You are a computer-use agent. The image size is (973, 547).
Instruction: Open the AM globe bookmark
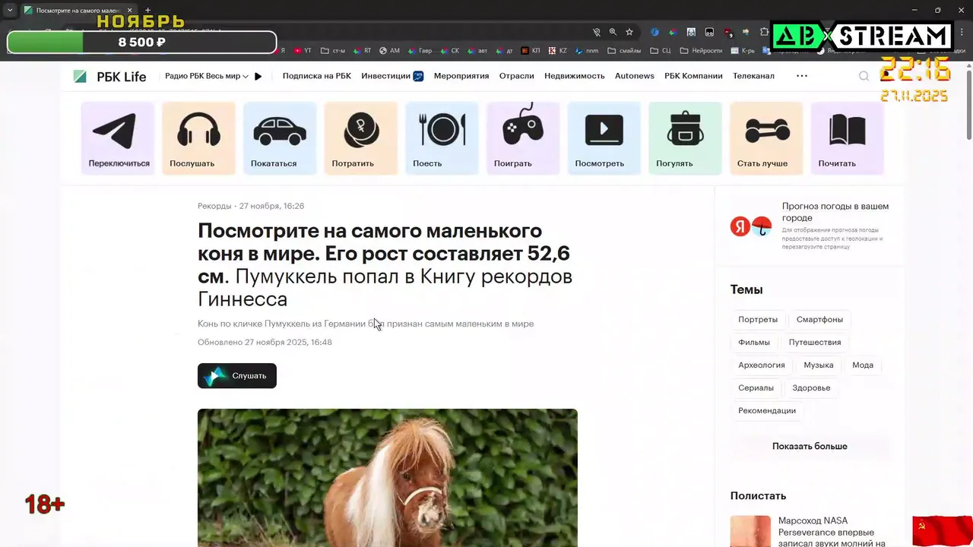389,51
